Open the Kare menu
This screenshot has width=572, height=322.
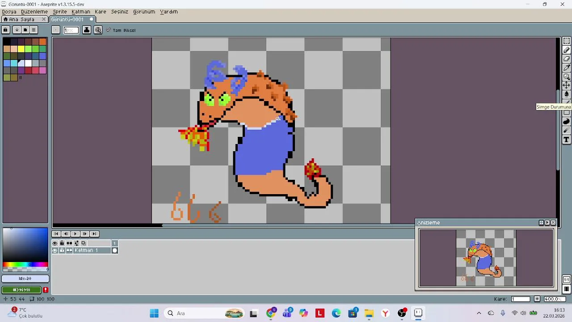pos(101,12)
